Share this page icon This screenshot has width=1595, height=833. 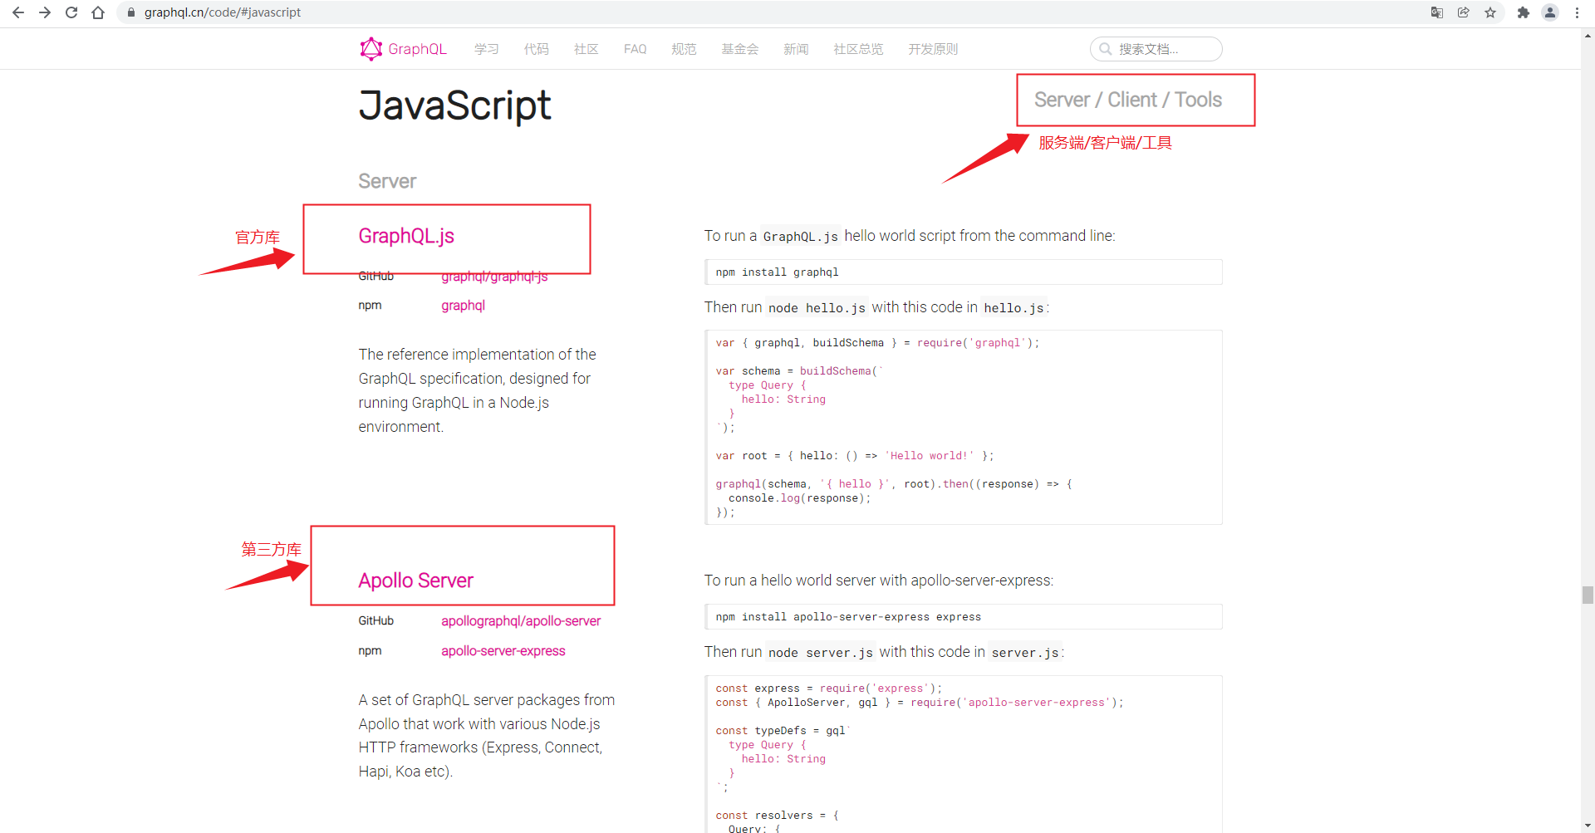pos(1464,12)
